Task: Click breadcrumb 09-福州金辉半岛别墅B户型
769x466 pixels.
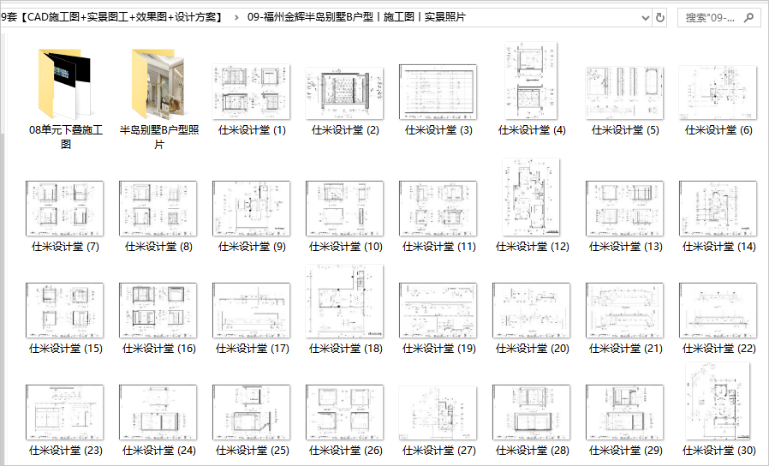Action: coord(356,17)
